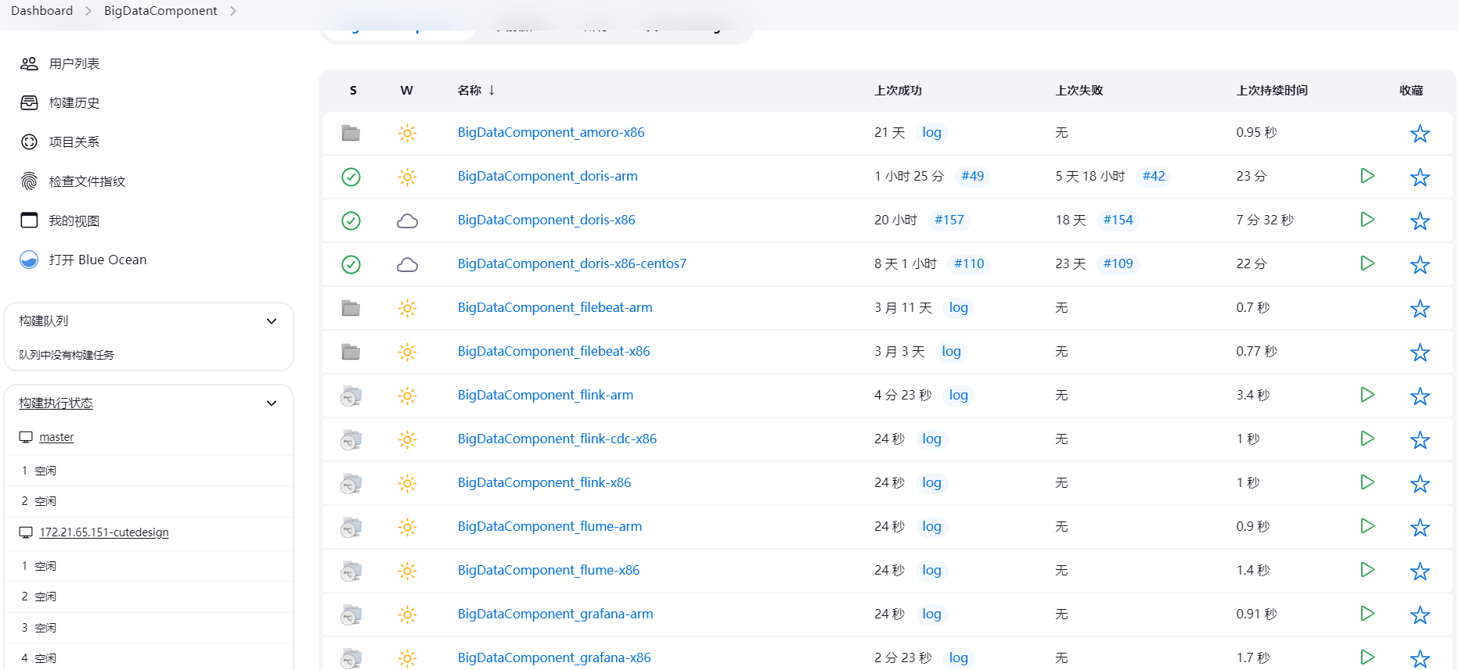Click the sunny weather icon of filebeat-arm
Image resolution: width=1459 pixels, height=670 pixels.
point(407,308)
